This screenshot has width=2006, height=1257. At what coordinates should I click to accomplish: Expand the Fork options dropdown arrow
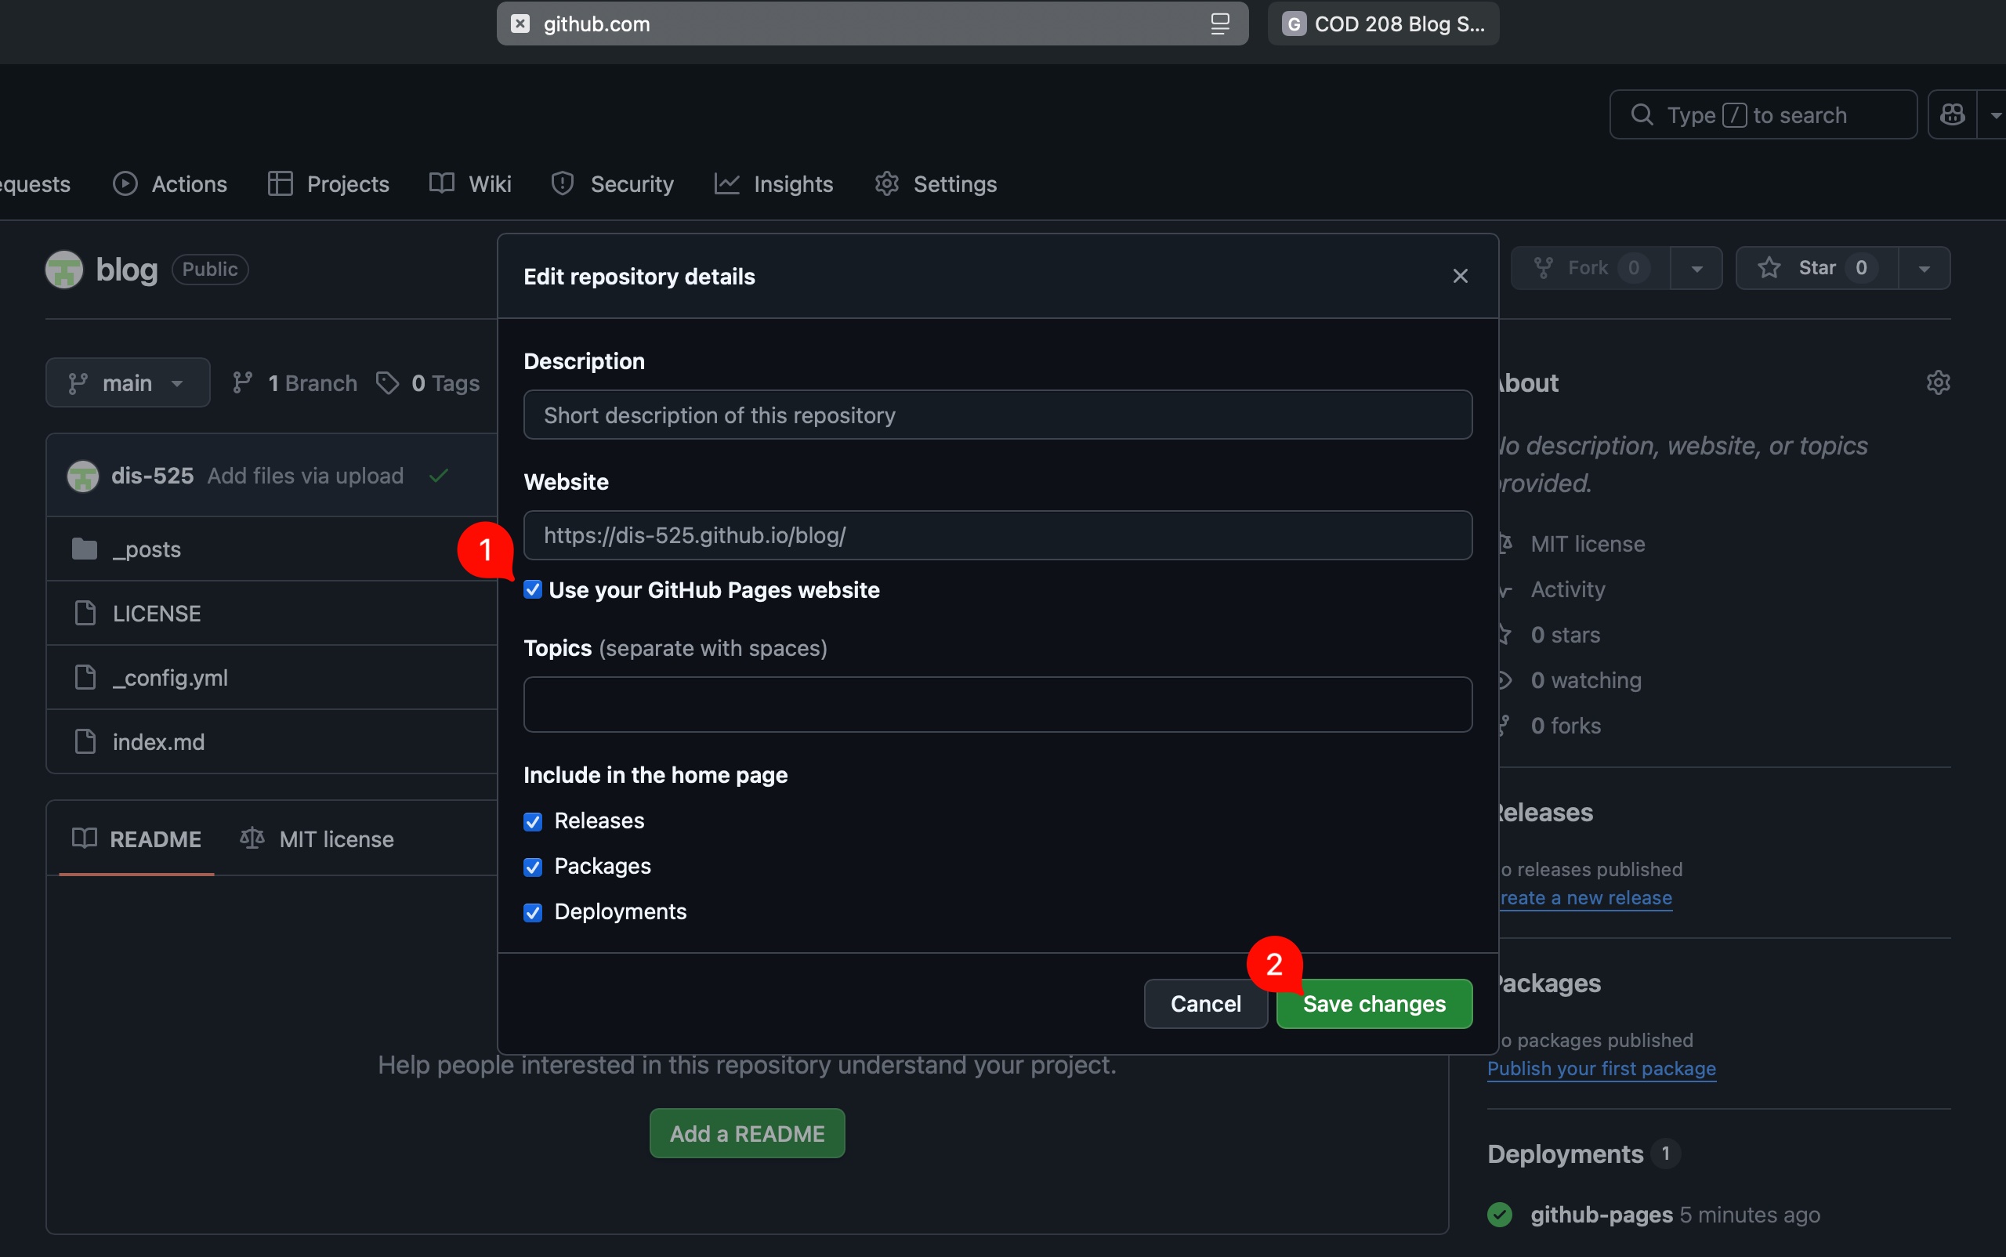click(1696, 269)
